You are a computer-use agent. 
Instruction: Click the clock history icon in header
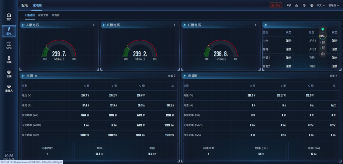(304, 6)
